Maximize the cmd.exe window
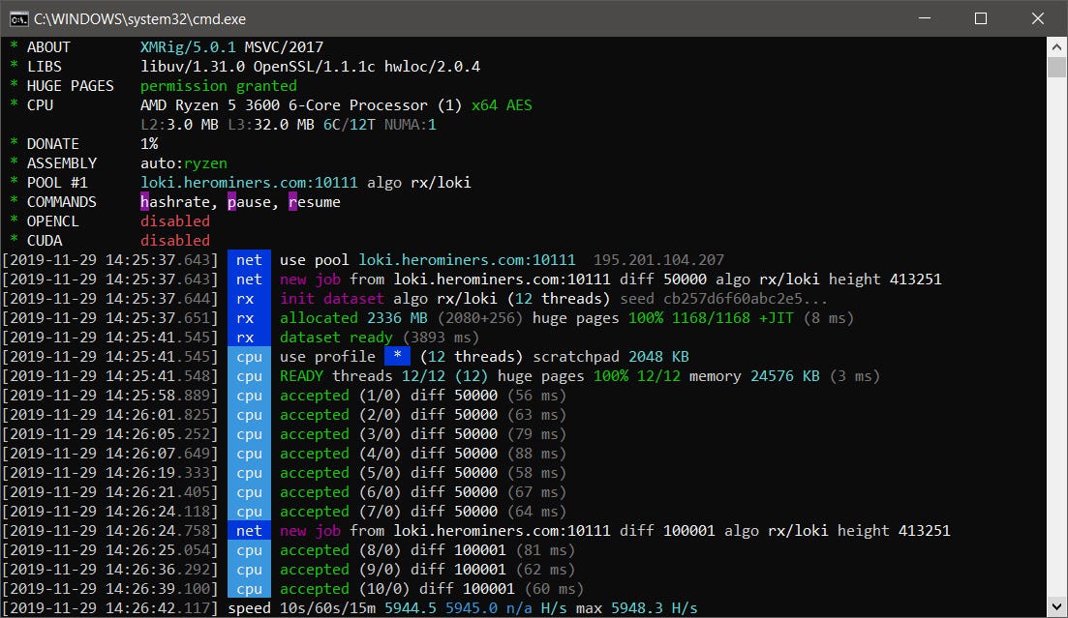 pos(981,18)
